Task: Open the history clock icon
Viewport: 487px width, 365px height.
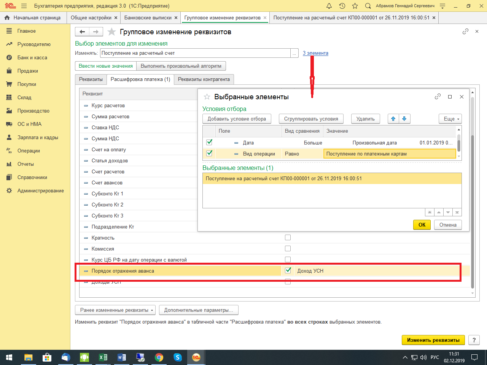Action: [x=342, y=6]
